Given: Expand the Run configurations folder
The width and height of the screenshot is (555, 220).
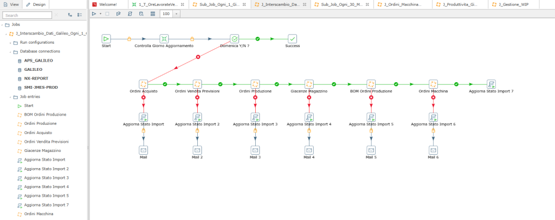Looking at the screenshot, I should click(x=10, y=42).
